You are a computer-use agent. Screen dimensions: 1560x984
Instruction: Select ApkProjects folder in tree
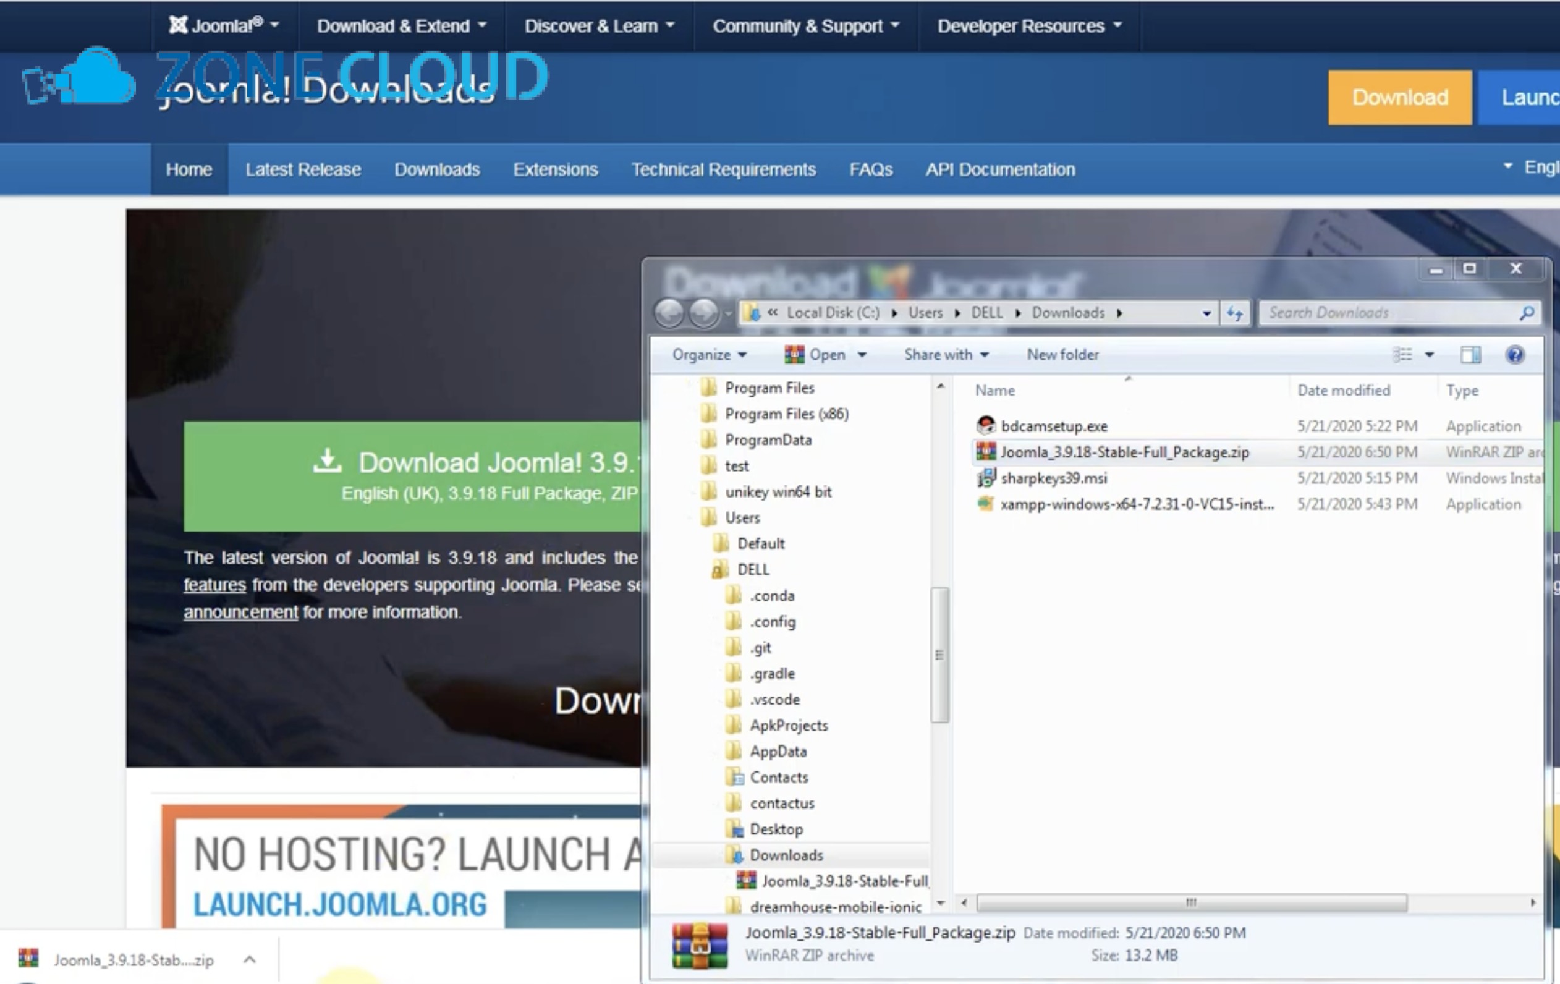coord(789,725)
